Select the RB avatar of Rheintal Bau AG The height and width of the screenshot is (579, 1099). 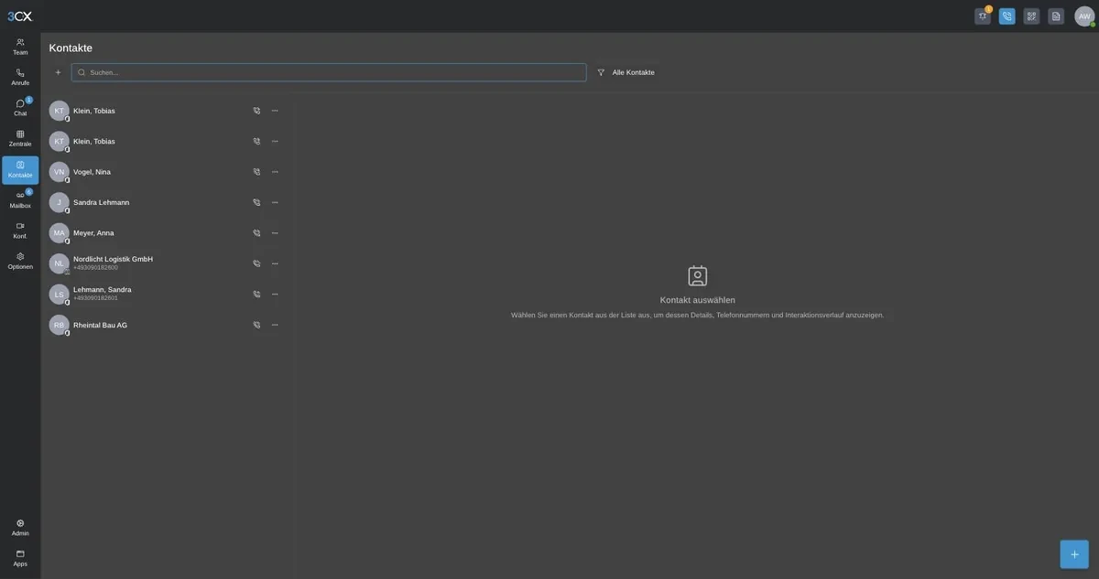60,325
